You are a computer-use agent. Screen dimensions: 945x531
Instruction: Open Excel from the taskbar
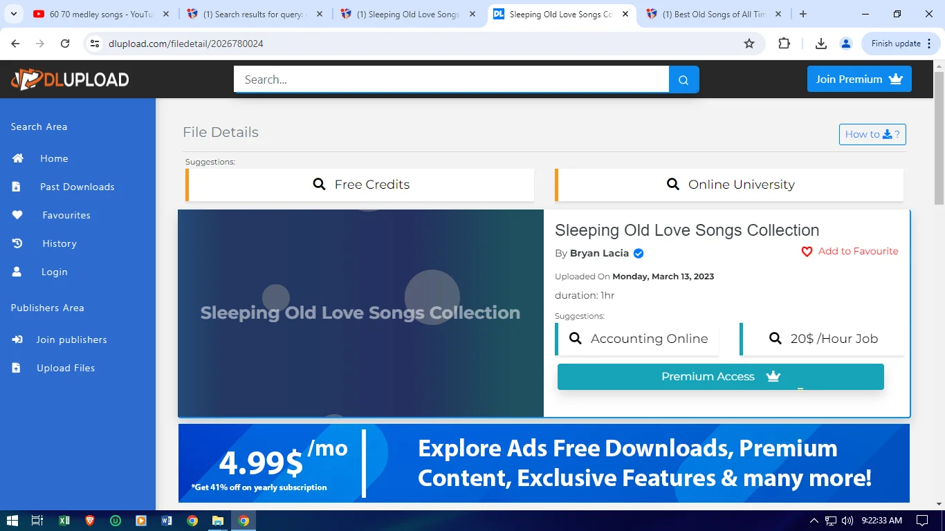tap(64, 521)
